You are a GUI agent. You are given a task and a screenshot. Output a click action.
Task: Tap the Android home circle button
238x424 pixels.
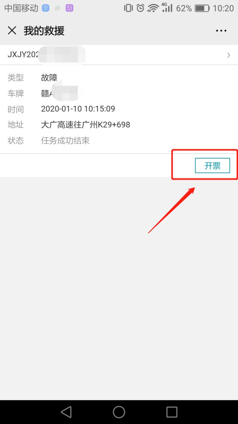(x=119, y=412)
